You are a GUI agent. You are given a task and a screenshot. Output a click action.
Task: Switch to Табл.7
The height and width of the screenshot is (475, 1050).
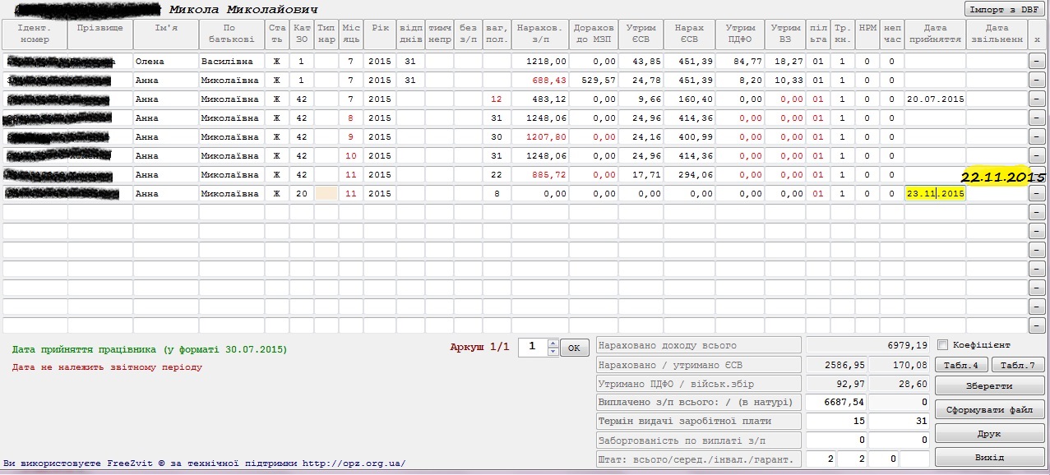pos(1017,366)
